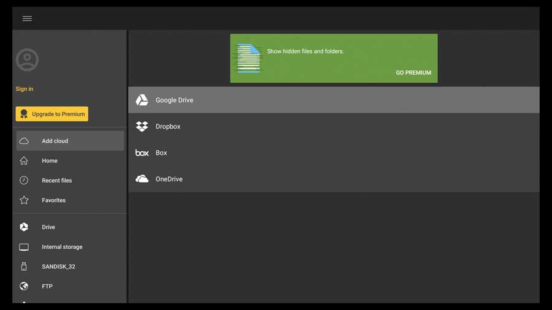Click GO PREMIUM on banner
The width and height of the screenshot is (552, 310).
point(413,73)
